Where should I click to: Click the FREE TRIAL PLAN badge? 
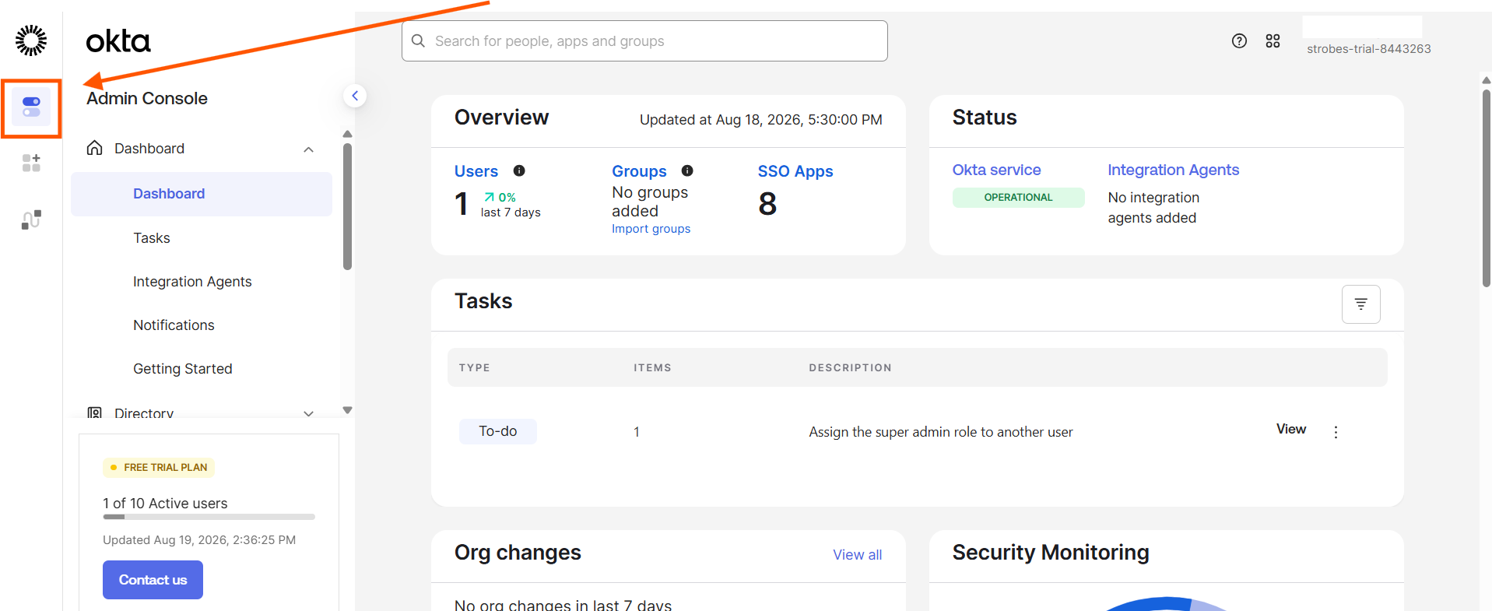[159, 468]
